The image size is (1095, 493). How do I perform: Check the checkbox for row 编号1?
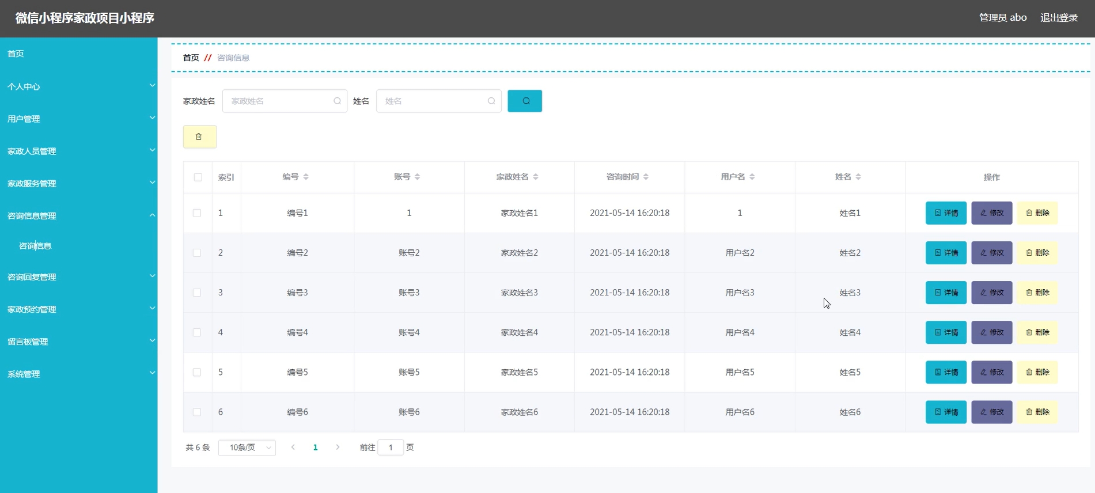[x=197, y=213]
